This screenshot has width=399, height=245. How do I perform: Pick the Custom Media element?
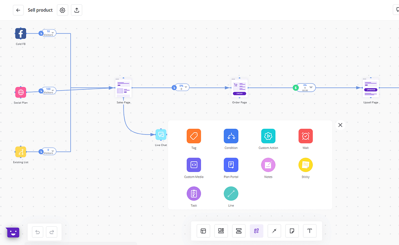click(x=194, y=165)
